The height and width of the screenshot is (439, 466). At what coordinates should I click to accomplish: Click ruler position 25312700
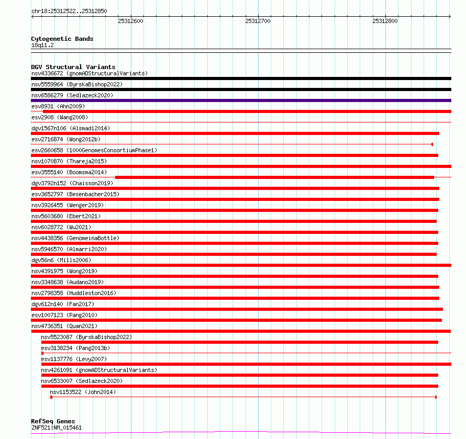click(x=258, y=21)
